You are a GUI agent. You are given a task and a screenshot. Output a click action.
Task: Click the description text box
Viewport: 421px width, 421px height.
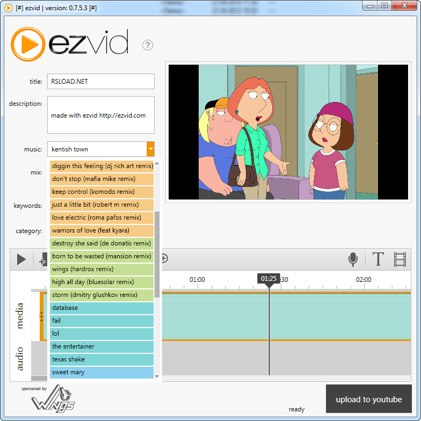click(x=101, y=115)
